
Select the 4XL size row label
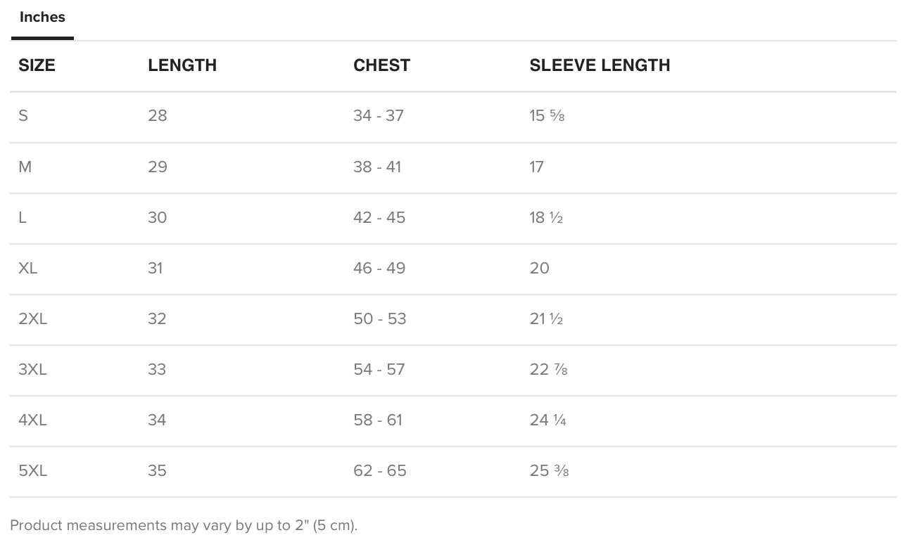point(33,420)
